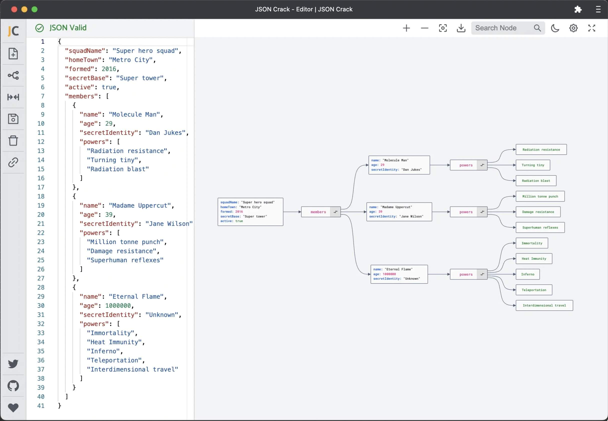Click line number 41 in gutter
Viewport: 608px width, 421px height.
coord(41,406)
